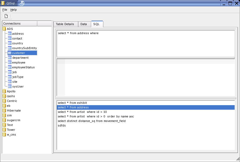This screenshot has width=240, height=162.
Task: Click the Connections column header
Action: (x=20, y=23)
